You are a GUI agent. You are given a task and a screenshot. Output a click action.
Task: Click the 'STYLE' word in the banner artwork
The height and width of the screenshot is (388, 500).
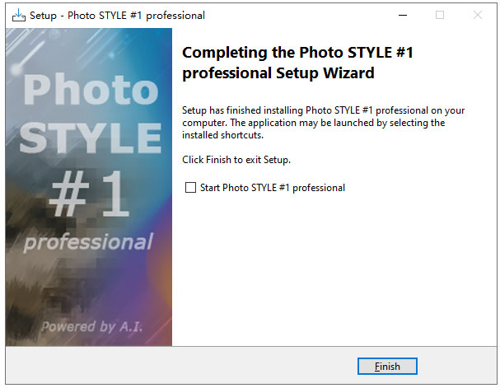(x=91, y=138)
